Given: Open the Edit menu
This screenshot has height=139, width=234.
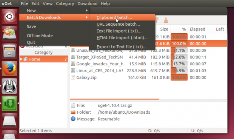Looking at the screenshot, I should 35,3.
